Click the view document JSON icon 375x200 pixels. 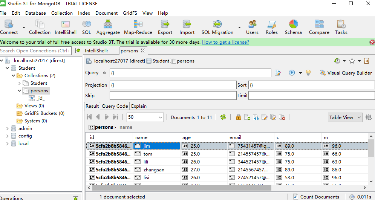(x=256, y=117)
